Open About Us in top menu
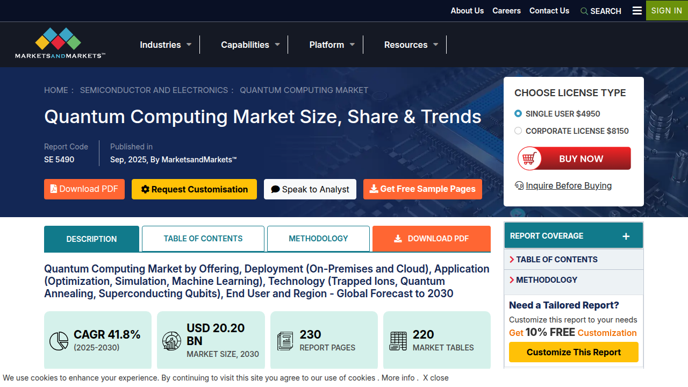 (x=467, y=11)
